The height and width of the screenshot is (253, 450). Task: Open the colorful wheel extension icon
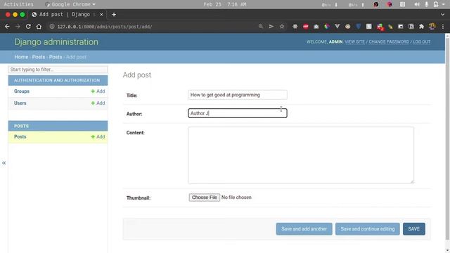click(x=326, y=27)
